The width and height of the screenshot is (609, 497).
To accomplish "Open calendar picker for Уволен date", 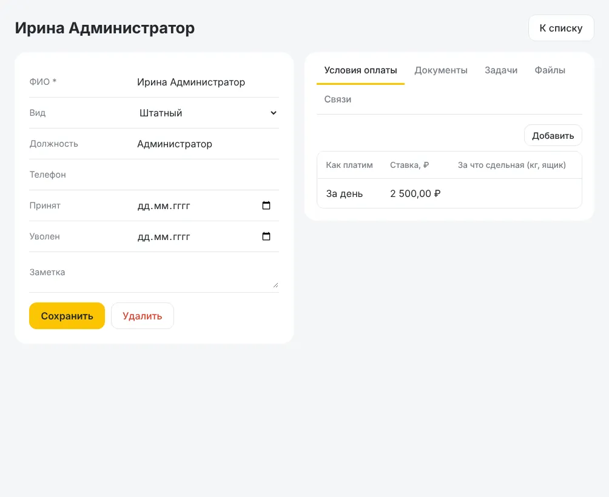I will (266, 236).
